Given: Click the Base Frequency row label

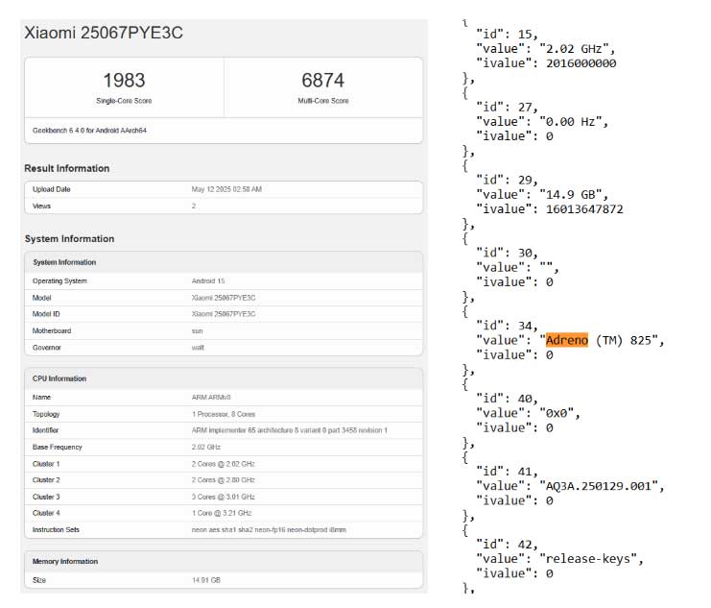Looking at the screenshot, I should [x=58, y=448].
